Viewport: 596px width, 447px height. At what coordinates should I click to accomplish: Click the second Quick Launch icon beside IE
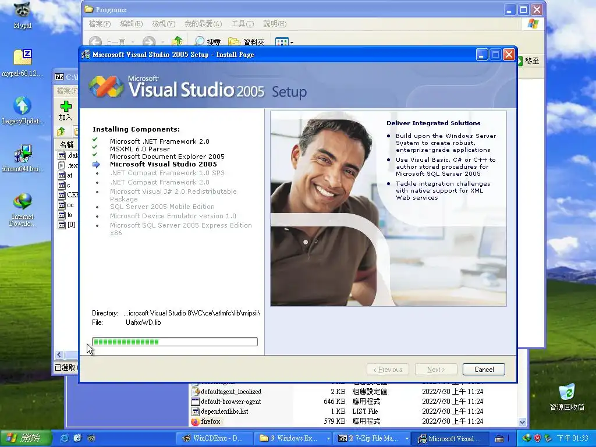pos(77,438)
